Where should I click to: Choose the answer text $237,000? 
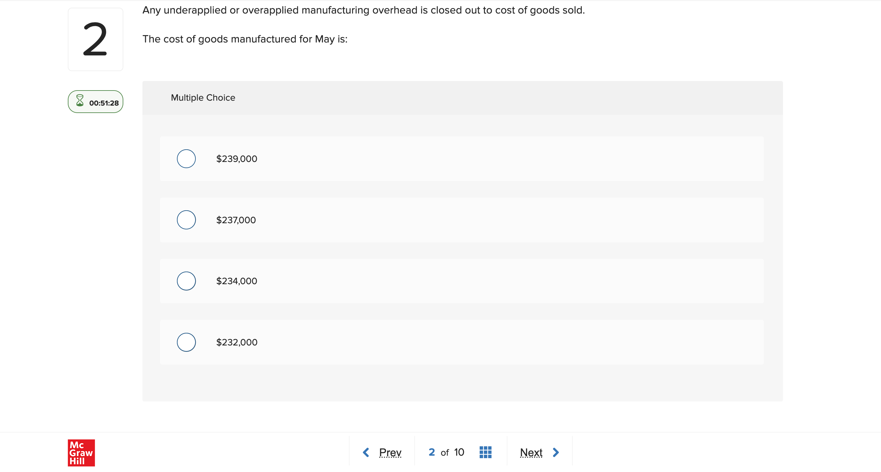click(x=236, y=220)
